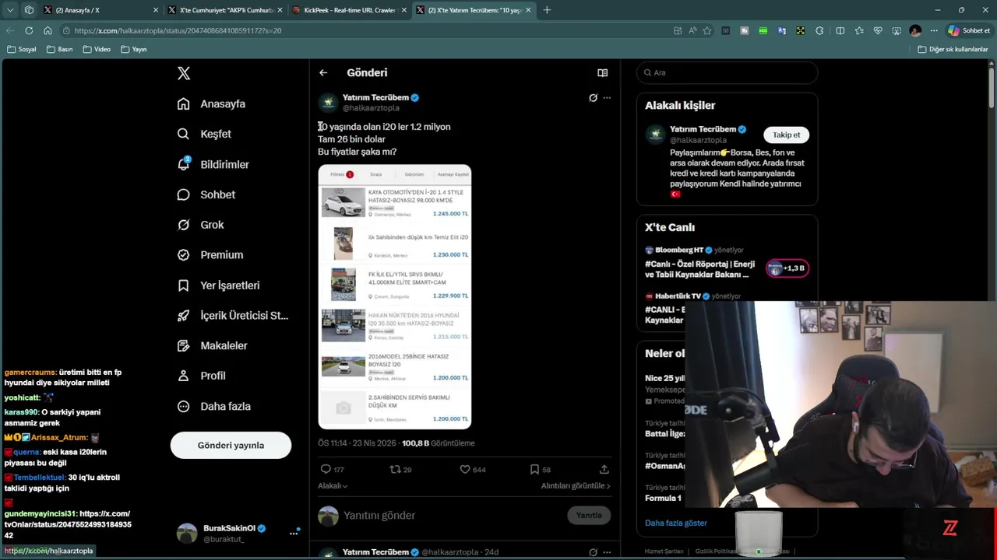
Task: Open Profil from the sidebar
Action: 201,376
